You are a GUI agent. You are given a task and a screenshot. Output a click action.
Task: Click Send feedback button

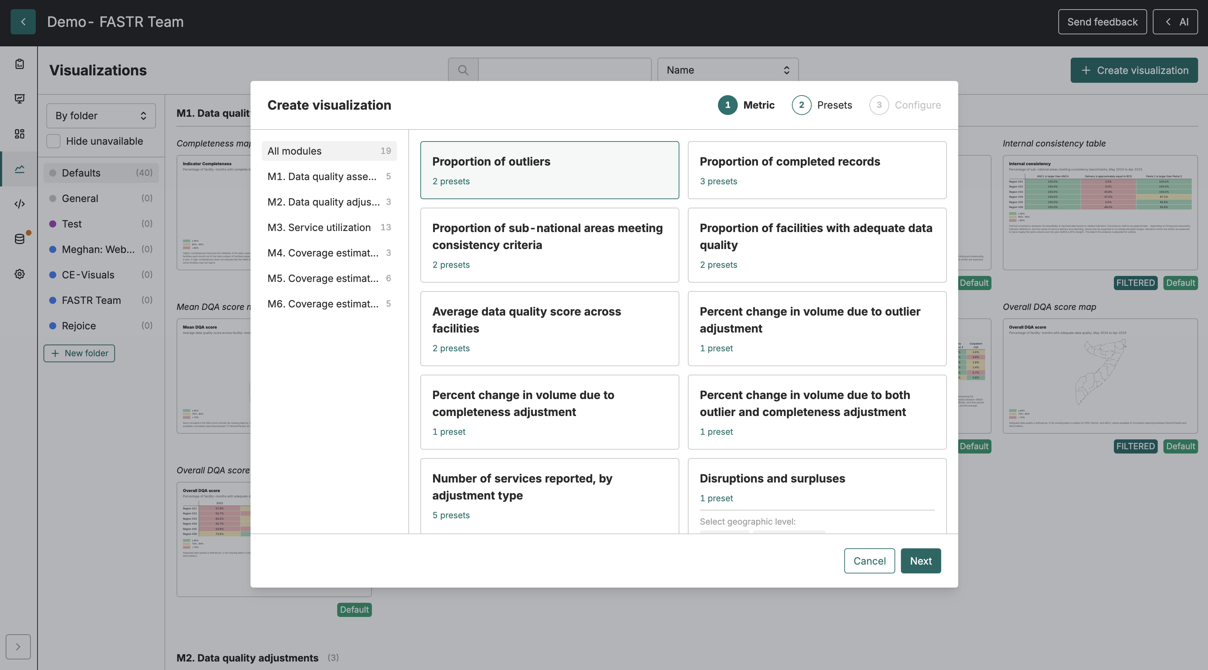point(1102,22)
